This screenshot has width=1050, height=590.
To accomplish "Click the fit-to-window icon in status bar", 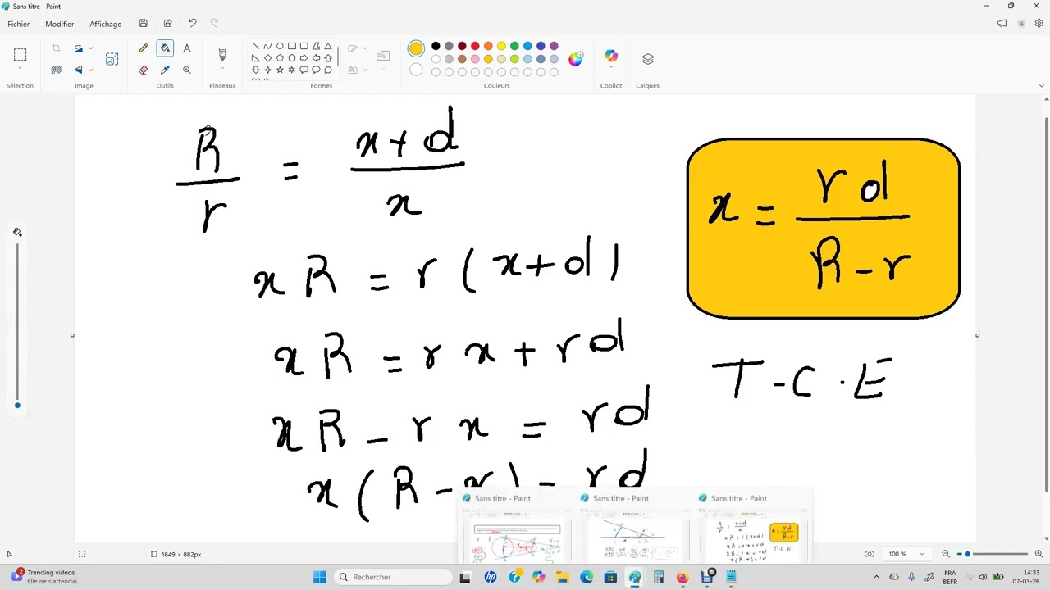I will click(870, 554).
